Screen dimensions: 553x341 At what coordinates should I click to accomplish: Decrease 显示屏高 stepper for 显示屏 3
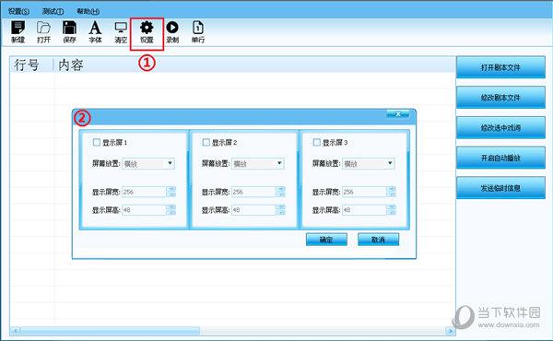coord(391,213)
